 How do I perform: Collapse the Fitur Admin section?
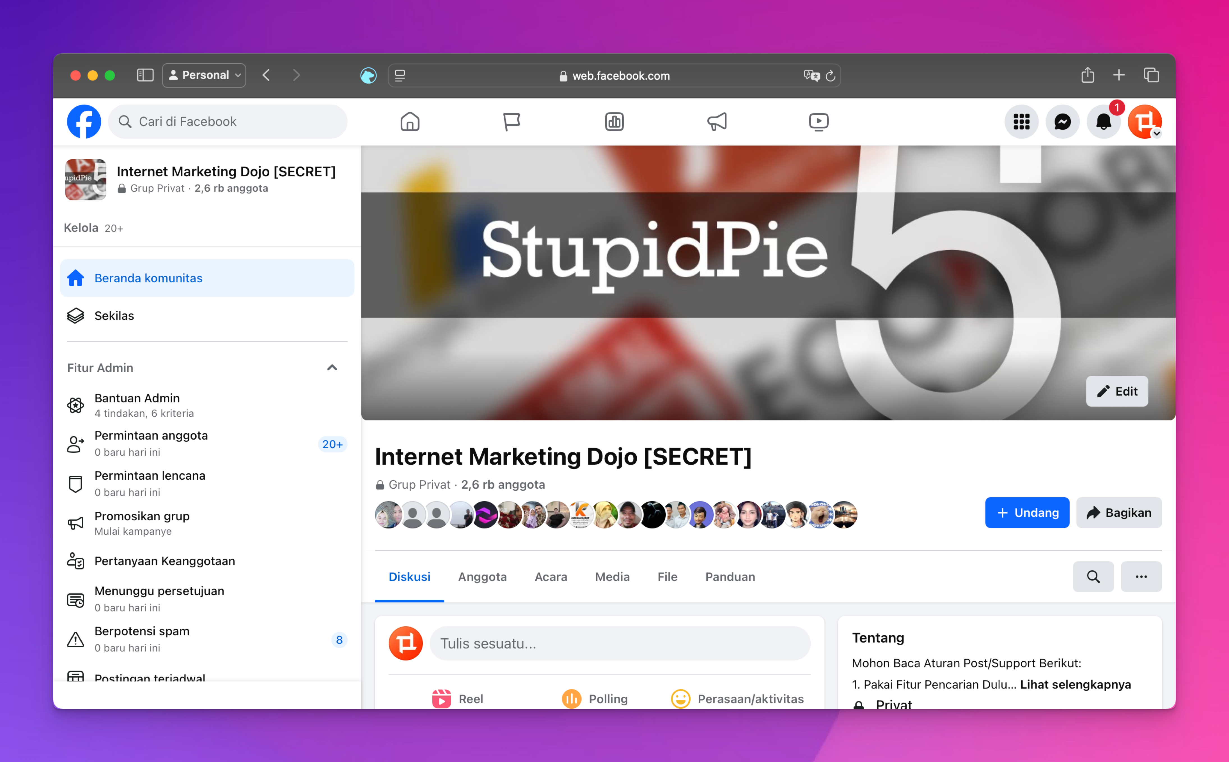pyautogui.click(x=332, y=367)
